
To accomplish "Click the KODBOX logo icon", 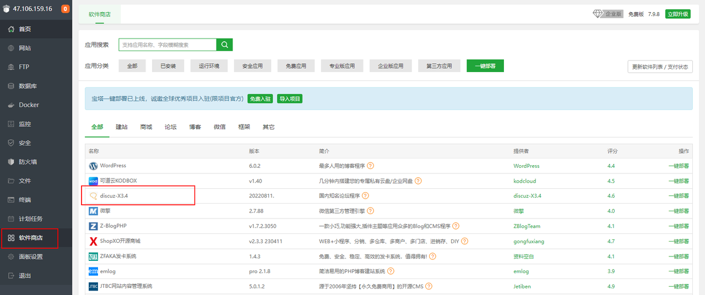I will point(93,181).
